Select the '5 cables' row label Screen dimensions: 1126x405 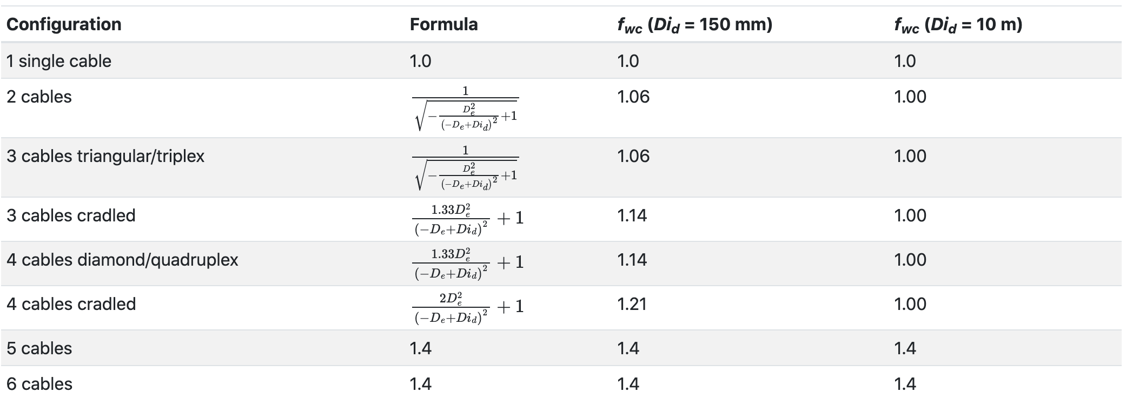coord(39,348)
